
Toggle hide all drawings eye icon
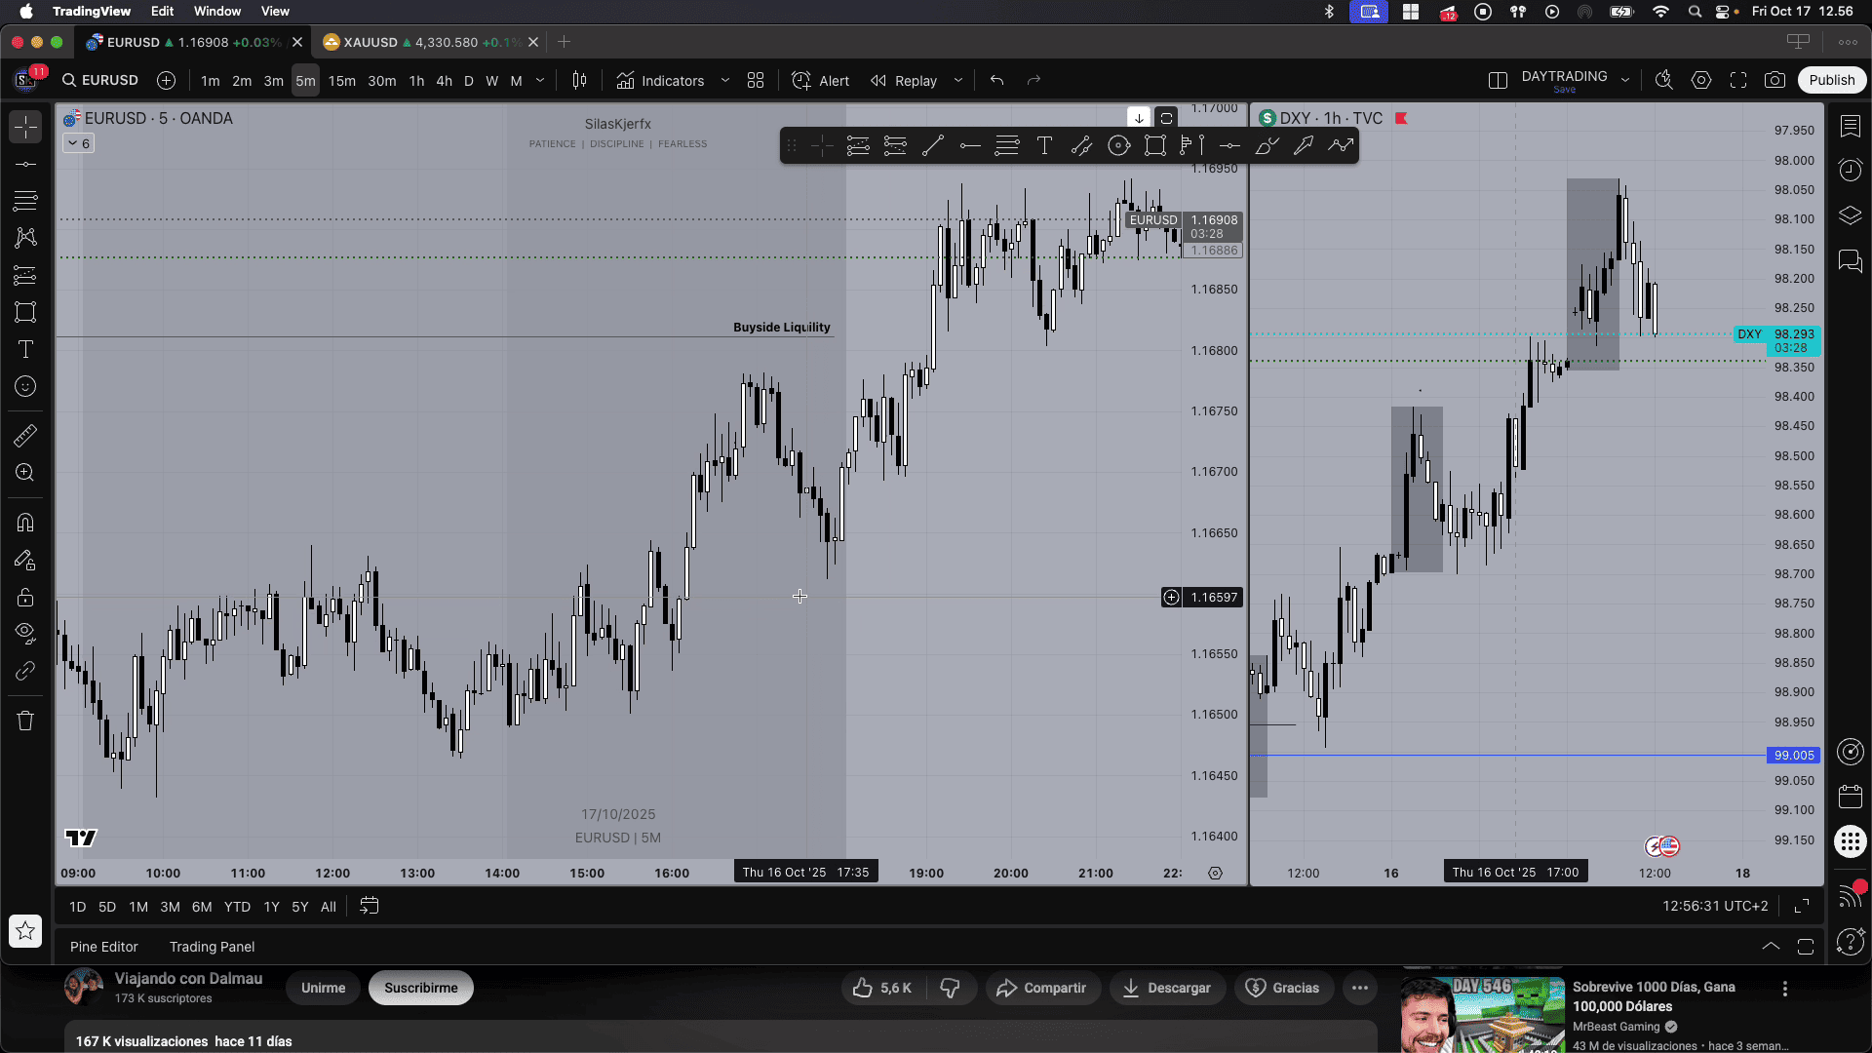25,632
